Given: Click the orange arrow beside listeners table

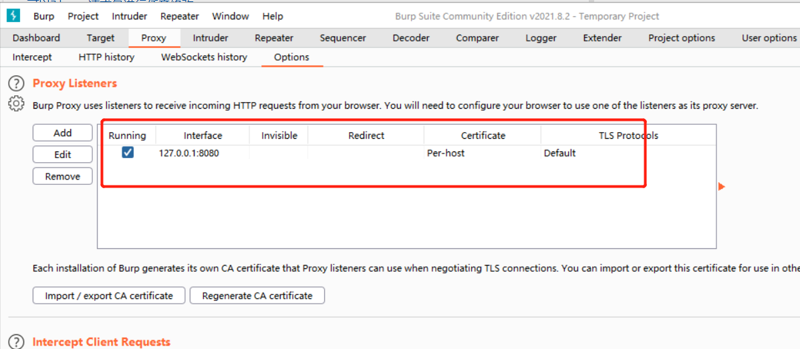Looking at the screenshot, I should pyautogui.click(x=721, y=187).
